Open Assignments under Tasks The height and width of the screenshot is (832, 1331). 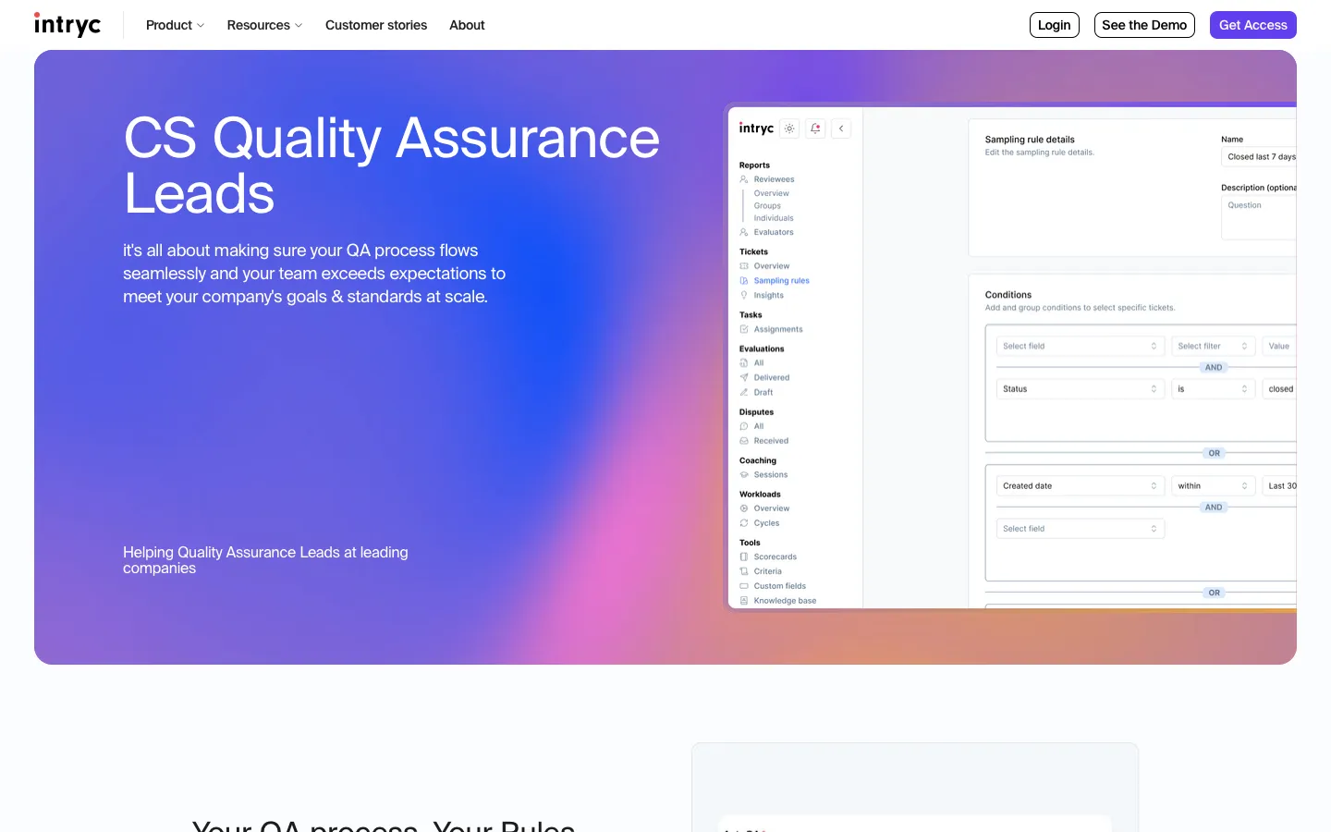coord(778,329)
